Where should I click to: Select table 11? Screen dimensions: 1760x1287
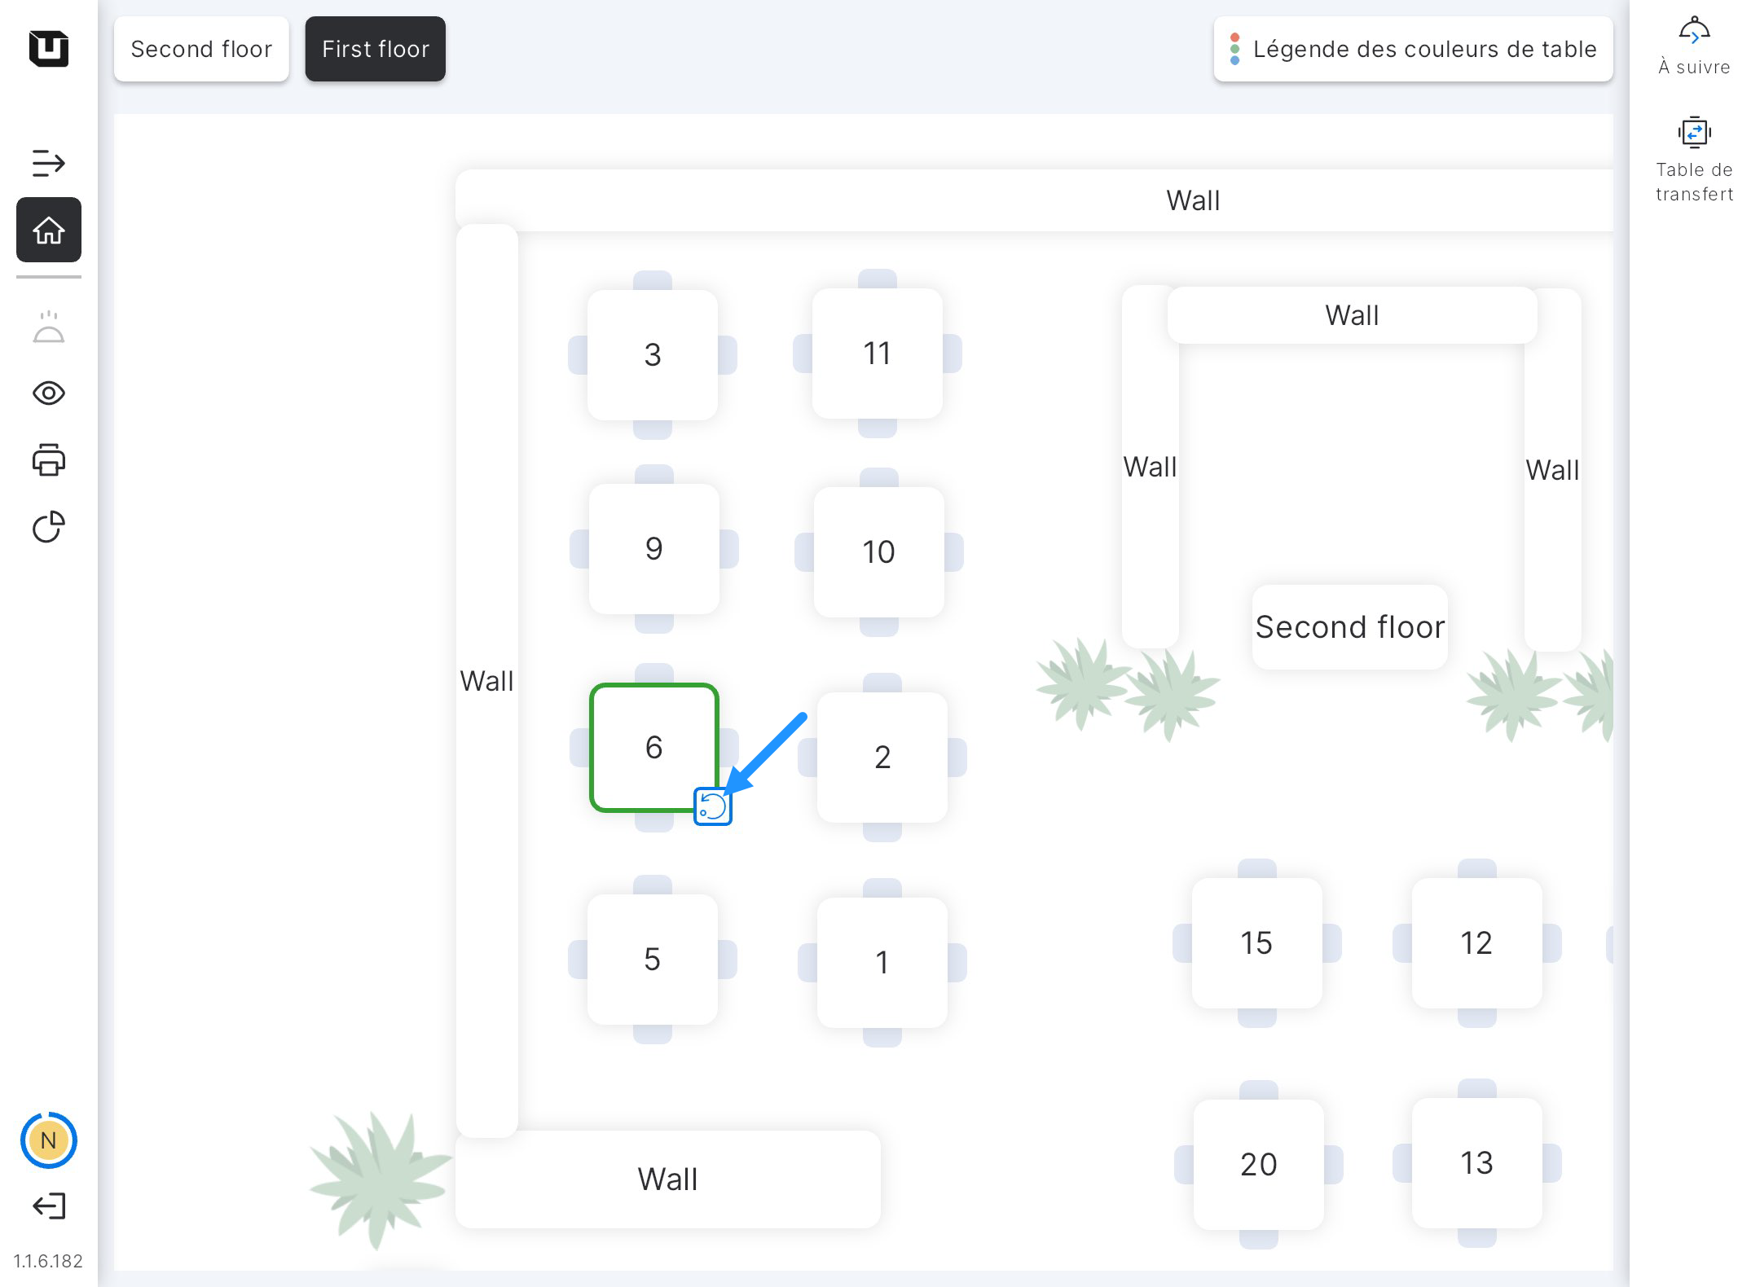click(877, 354)
